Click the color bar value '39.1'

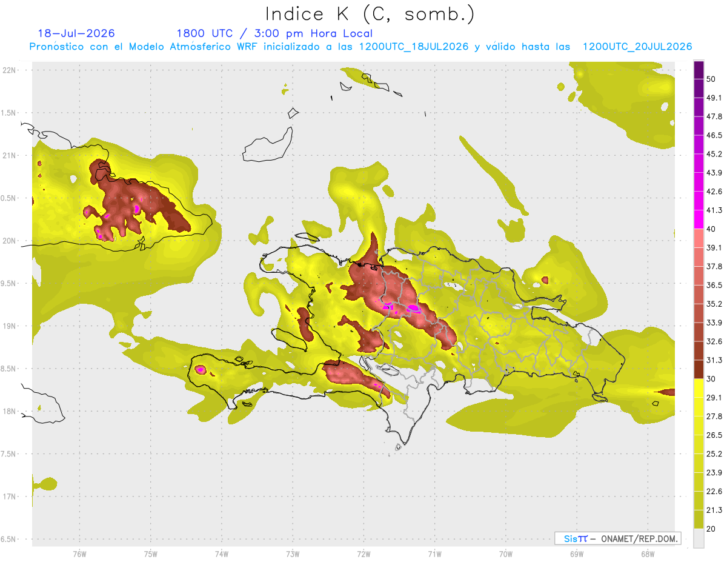pyautogui.click(x=714, y=247)
